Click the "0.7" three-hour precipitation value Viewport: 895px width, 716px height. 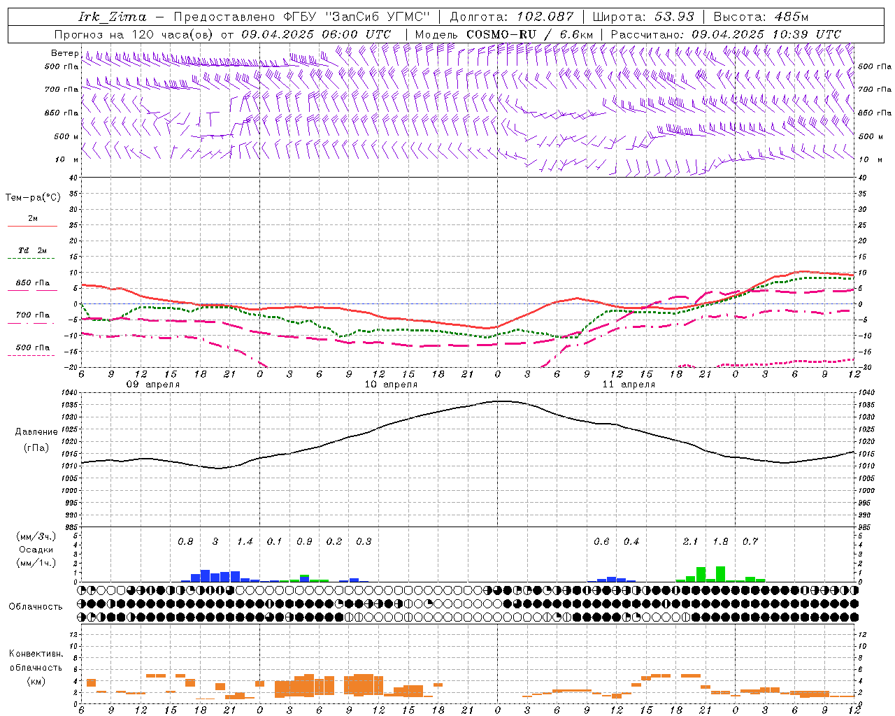750,542
